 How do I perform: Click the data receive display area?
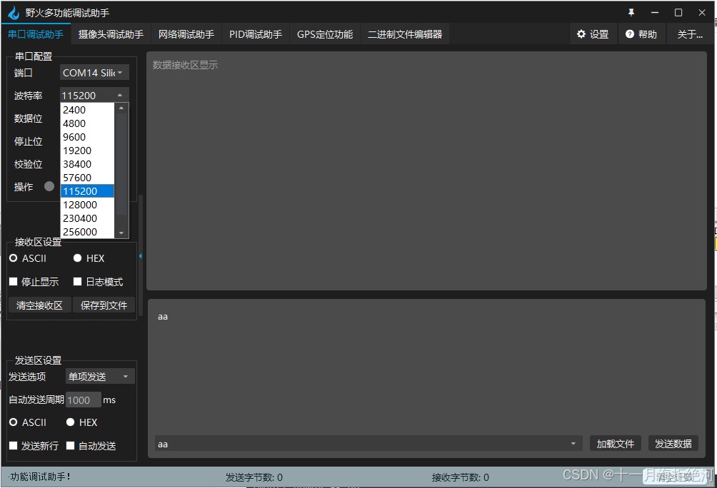pos(426,171)
